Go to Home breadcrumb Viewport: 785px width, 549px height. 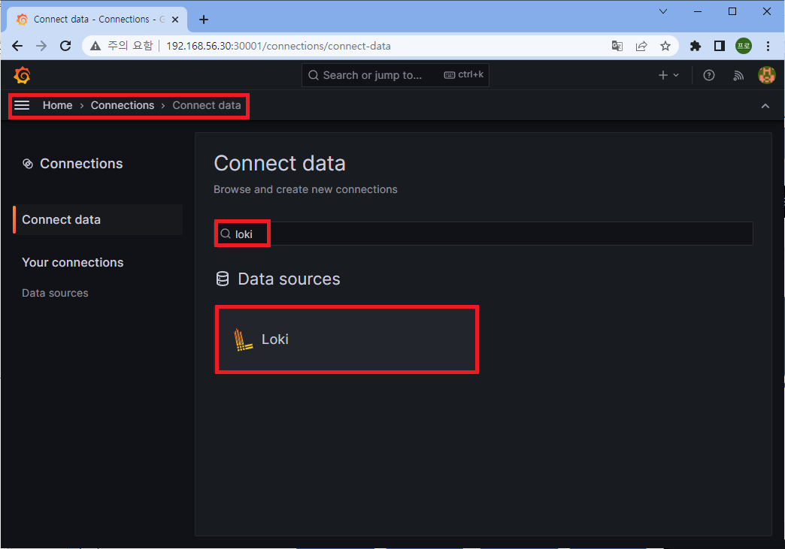[58, 105]
